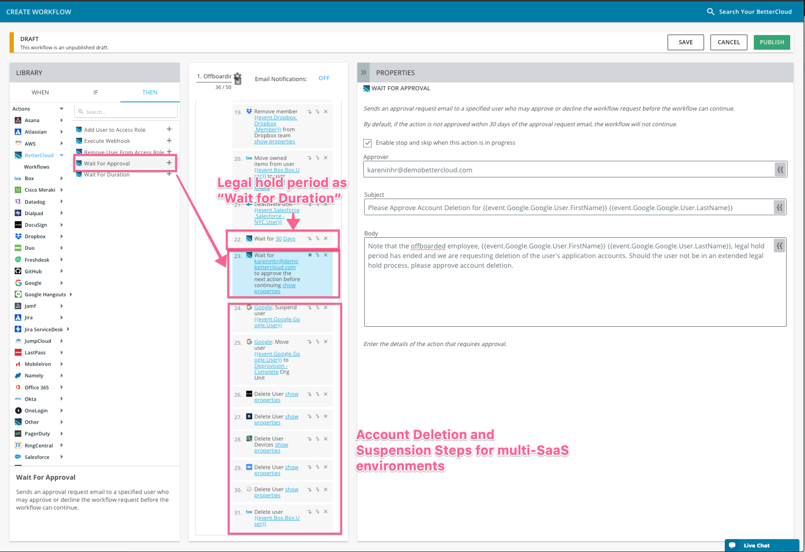The width and height of the screenshot is (805, 552).
Task: Click the GitHub app icon
Action: pos(18,271)
